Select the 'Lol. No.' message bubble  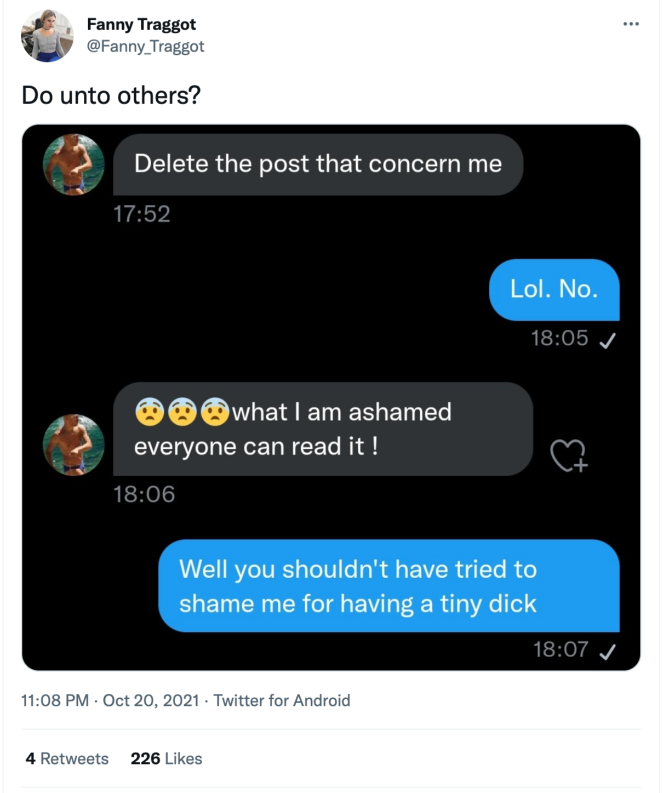(554, 289)
